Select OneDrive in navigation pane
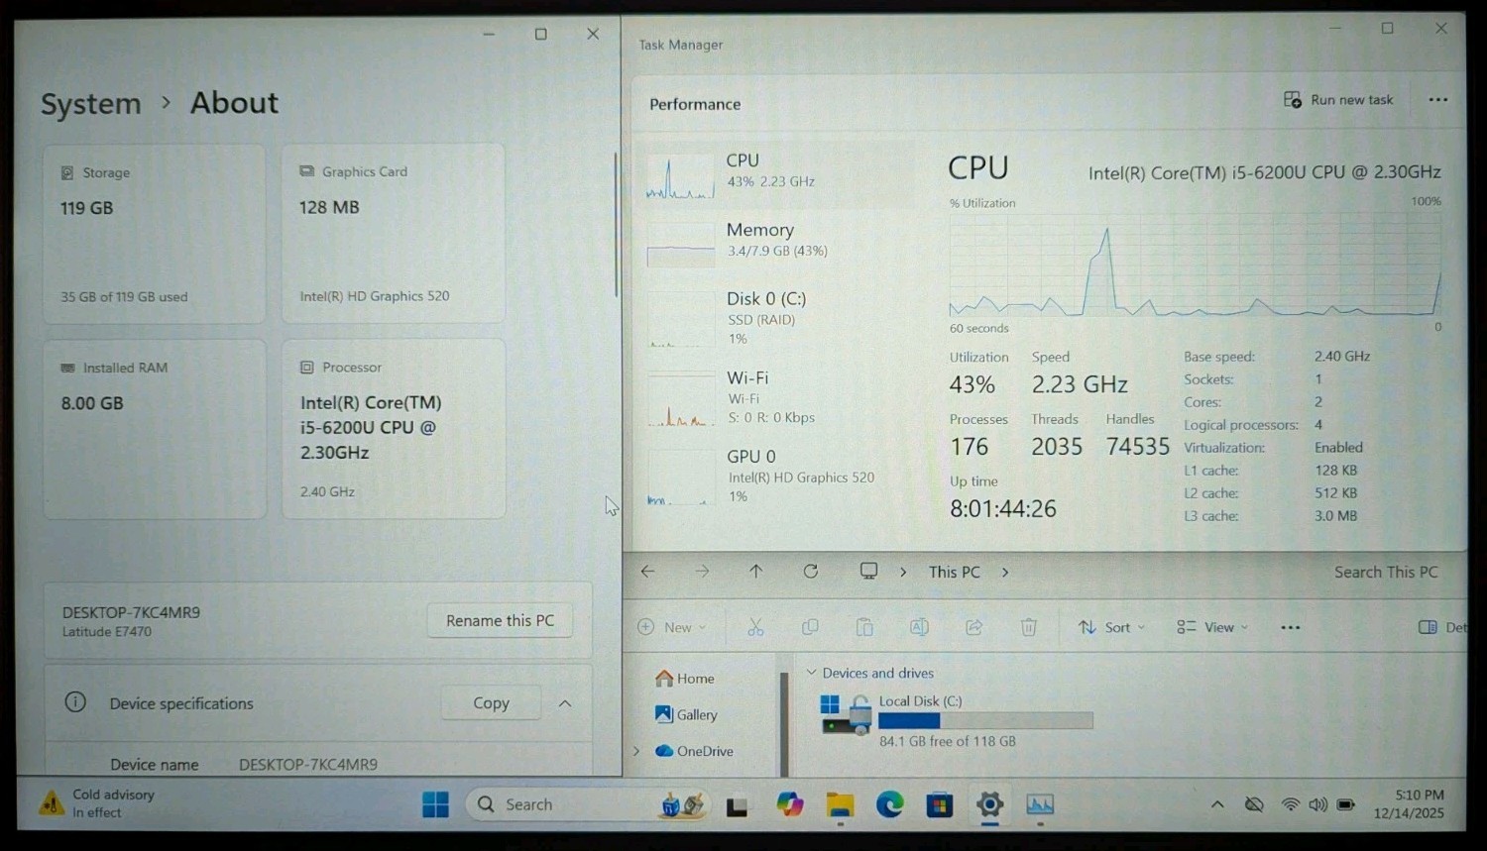 (695, 751)
